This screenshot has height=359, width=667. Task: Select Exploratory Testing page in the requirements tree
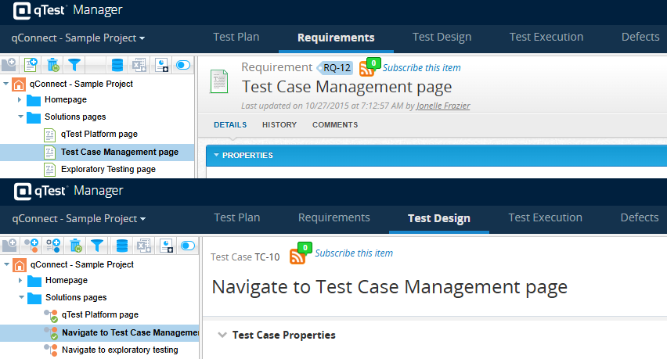point(108,169)
